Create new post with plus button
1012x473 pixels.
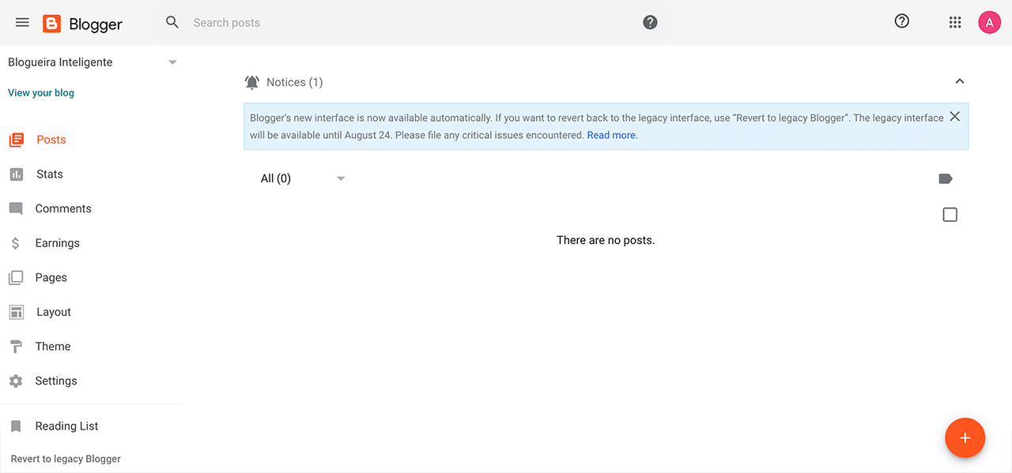(965, 437)
